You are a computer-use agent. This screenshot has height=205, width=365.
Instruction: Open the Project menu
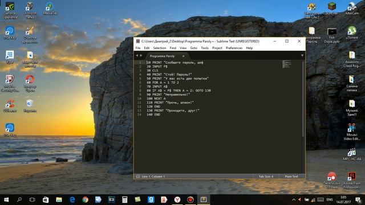pos(217,48)
